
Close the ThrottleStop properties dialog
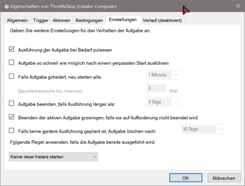click(x=238, y=6)
